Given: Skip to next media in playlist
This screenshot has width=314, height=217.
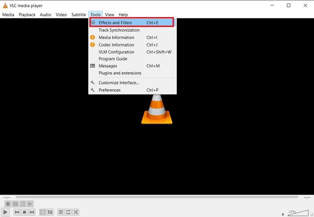Looking at the screenshot, I should pos(32,212).
